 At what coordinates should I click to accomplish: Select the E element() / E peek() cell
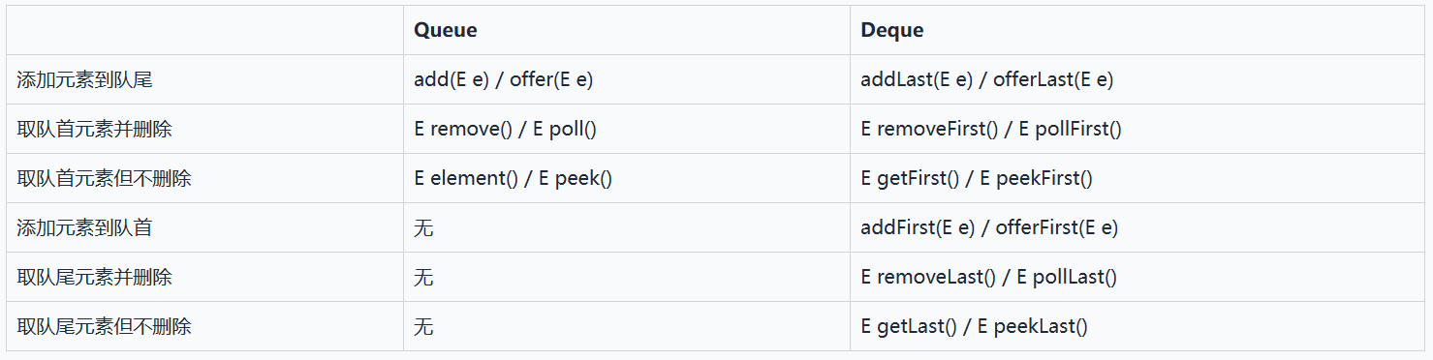627,178
